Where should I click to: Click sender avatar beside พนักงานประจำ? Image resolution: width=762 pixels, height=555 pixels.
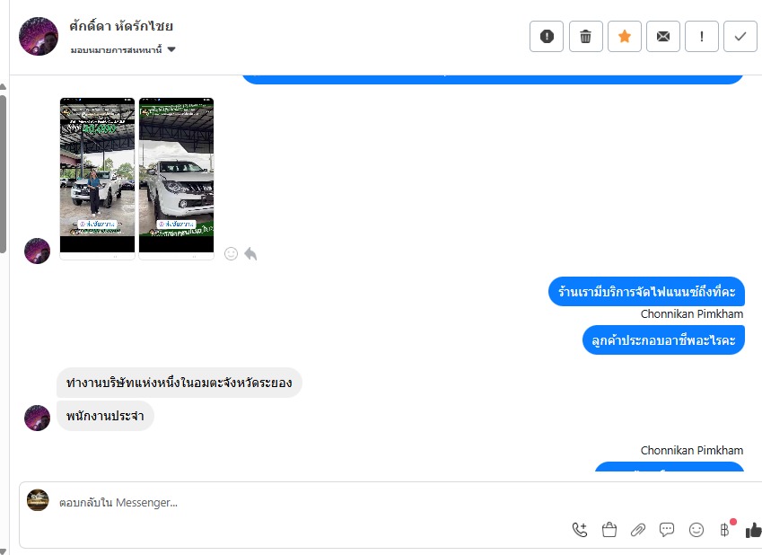[x=38, y=418]
